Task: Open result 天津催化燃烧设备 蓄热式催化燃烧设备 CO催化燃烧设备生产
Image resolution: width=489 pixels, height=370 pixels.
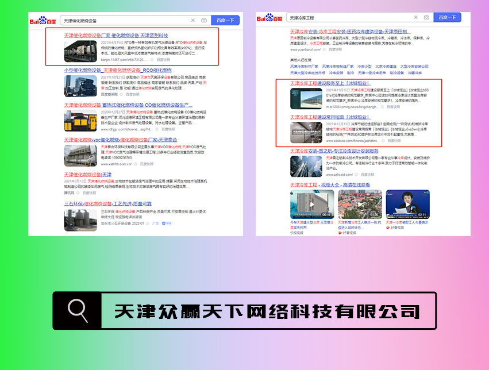Action: point(128,105)
